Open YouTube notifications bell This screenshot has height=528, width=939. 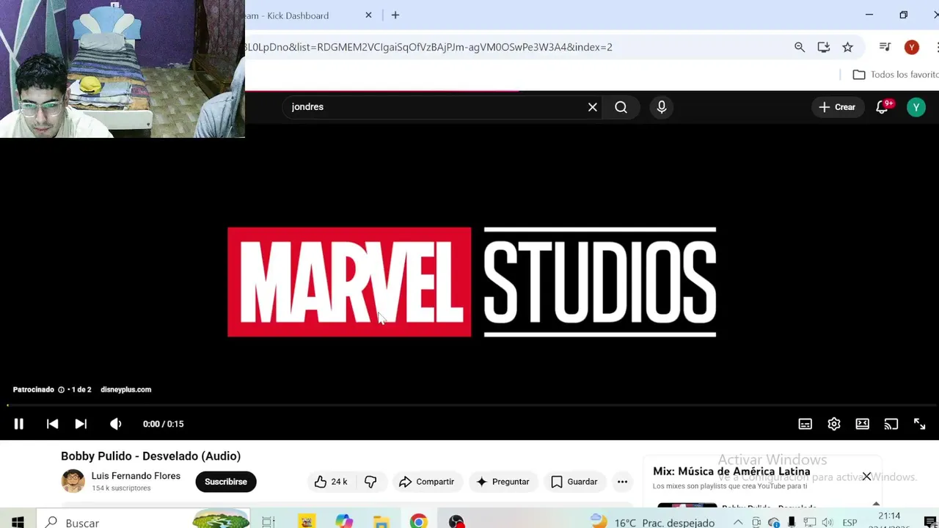[883, 107]
